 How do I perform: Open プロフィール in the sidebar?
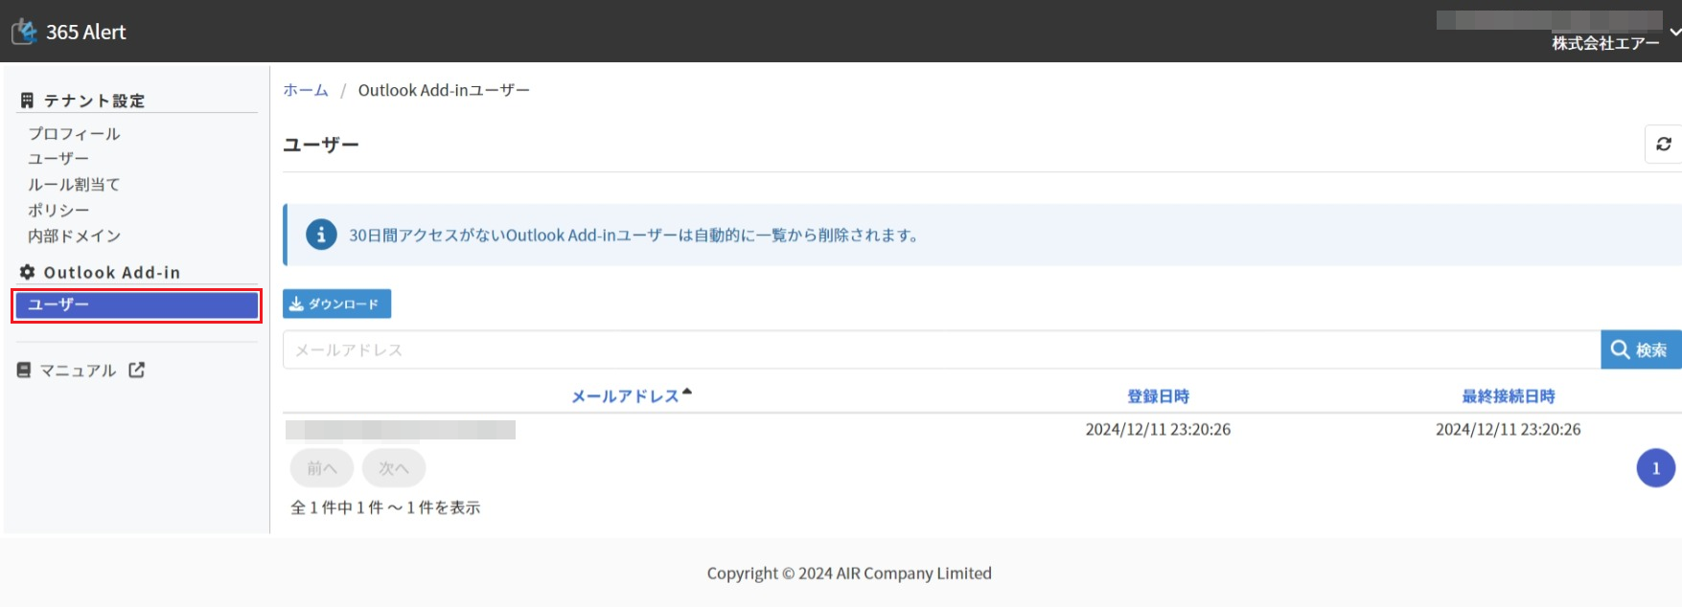(74, 133)
